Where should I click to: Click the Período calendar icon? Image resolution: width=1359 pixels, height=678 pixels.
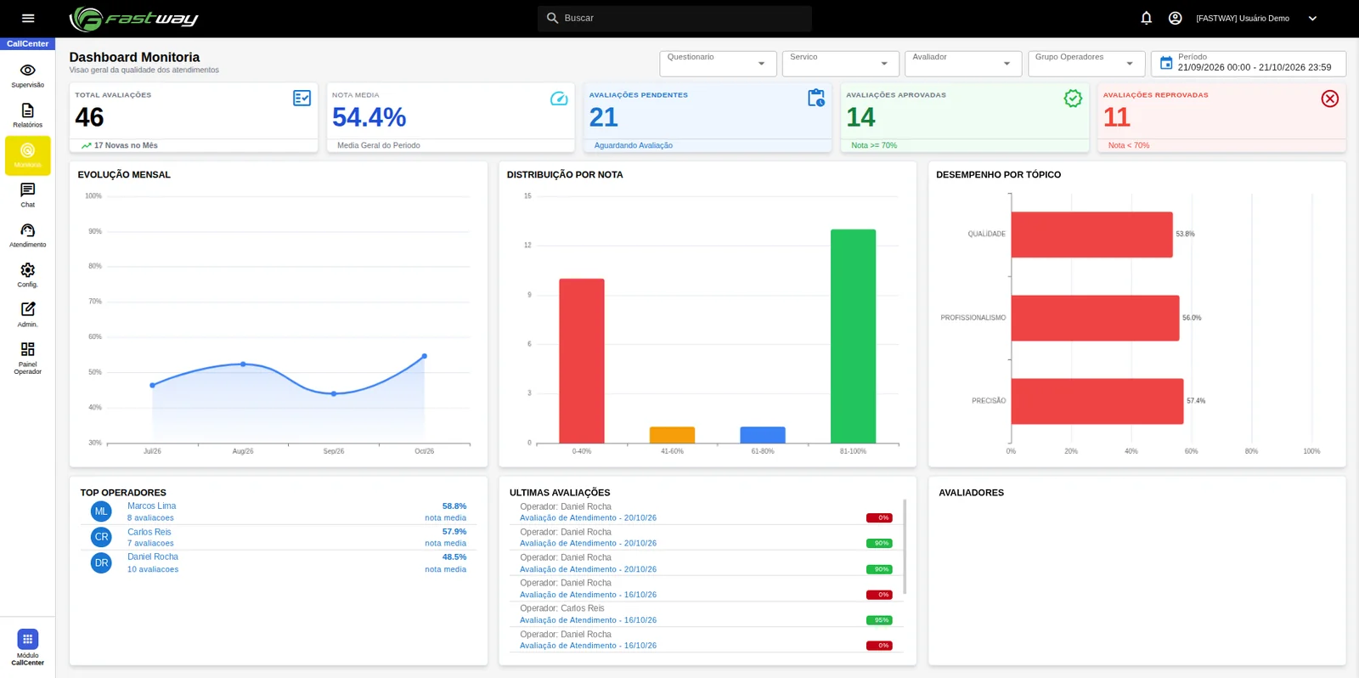1166,63
